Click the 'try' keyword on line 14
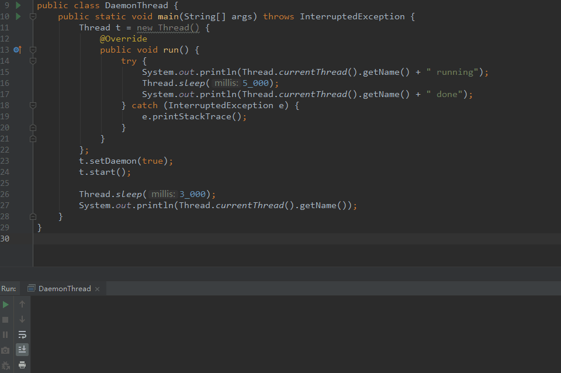The height and width of the screenshot is (373, 561). pos(129,61)
